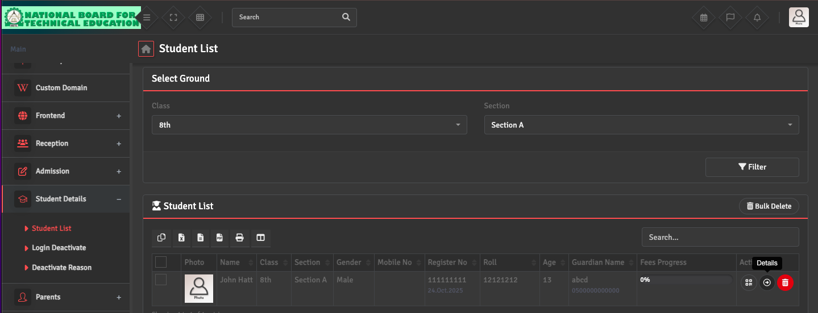Open the Class dropdown showing 8th
This screenshot has width=818, height=313.
click(309, 125)
